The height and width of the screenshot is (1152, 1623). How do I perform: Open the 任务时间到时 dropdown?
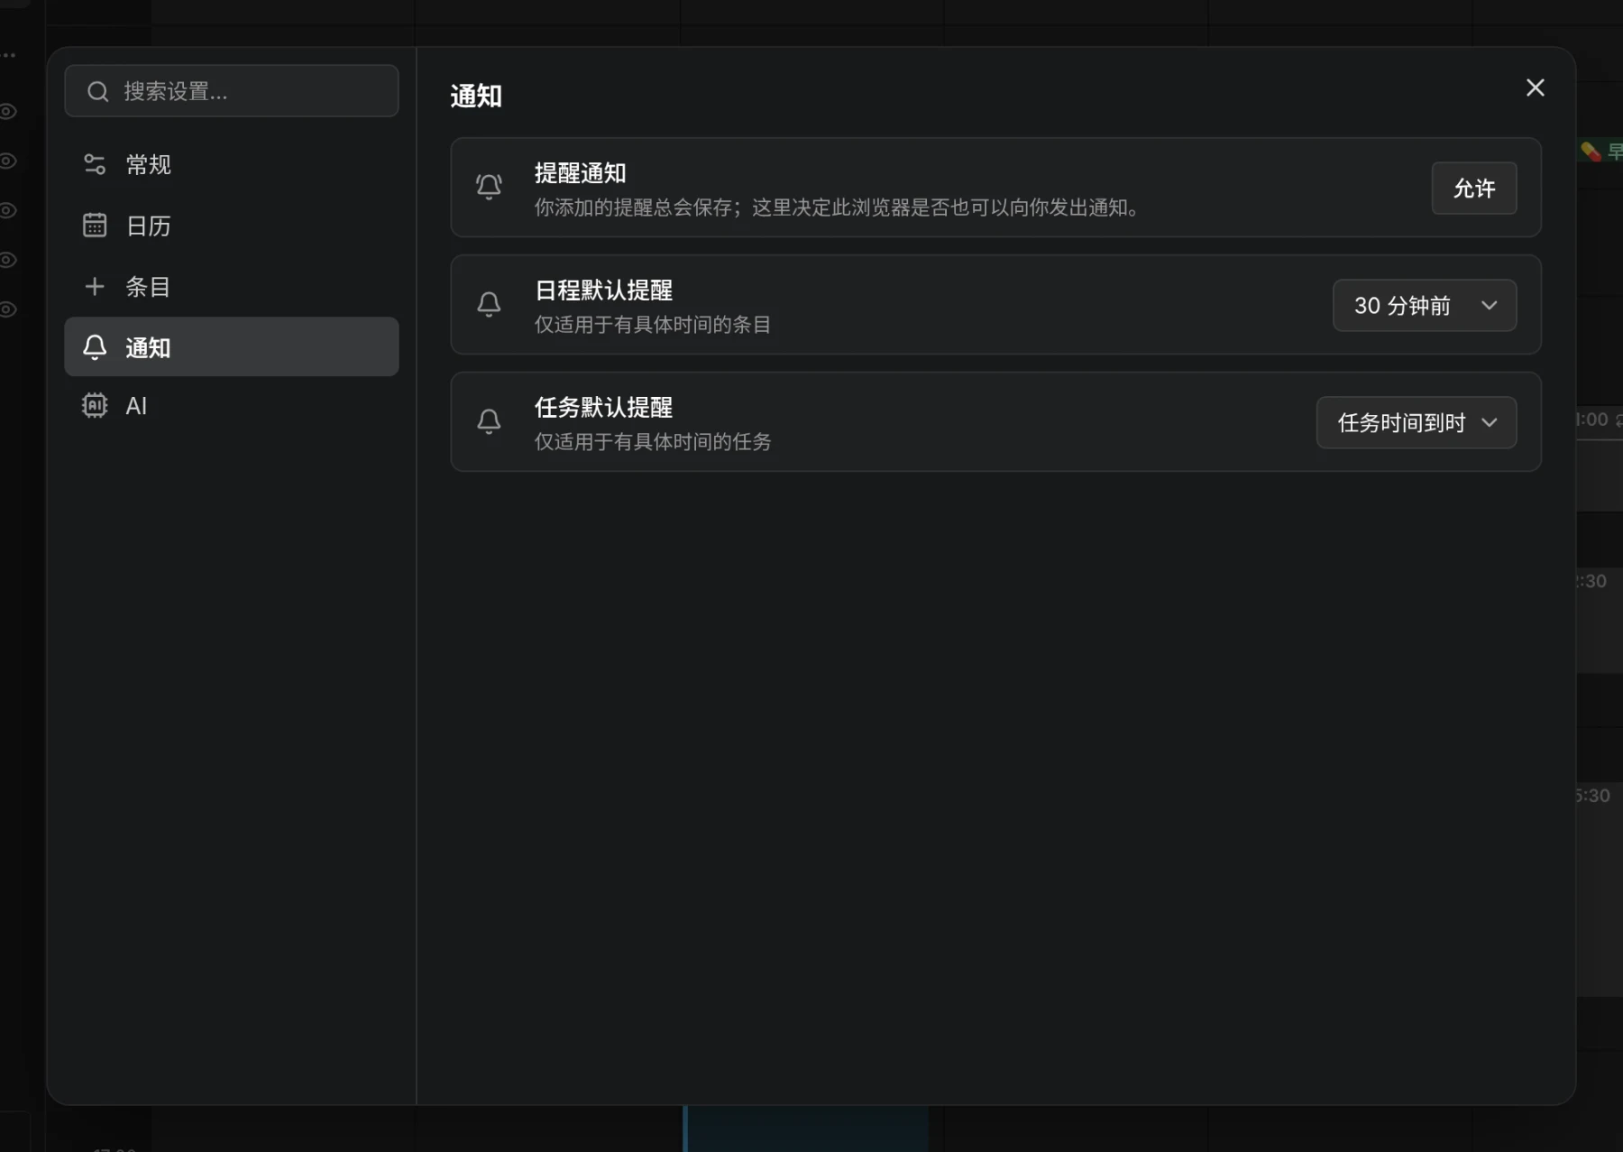pyautogui.click(x=1416, y=423)
